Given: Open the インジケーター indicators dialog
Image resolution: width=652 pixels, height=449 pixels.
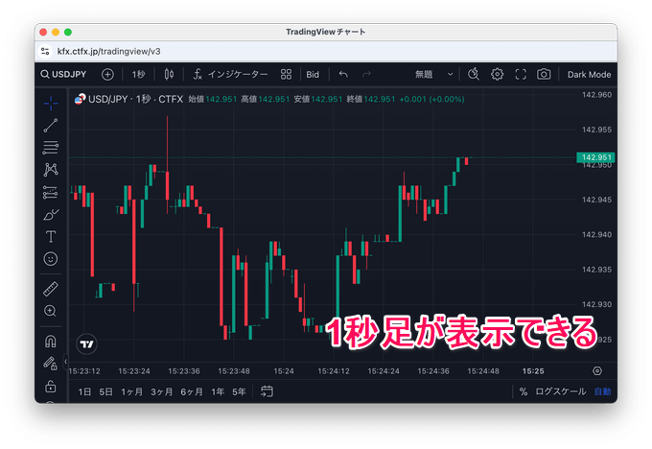Looking at the screenshot, I should pyautogui.click(x=230, y=75).
